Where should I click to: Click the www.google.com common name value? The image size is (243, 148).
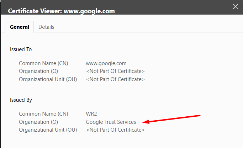click(x=106, y=63)
